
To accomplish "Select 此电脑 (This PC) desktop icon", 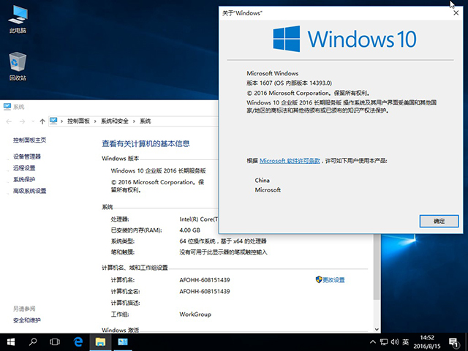I will click(x=18, y=20).
